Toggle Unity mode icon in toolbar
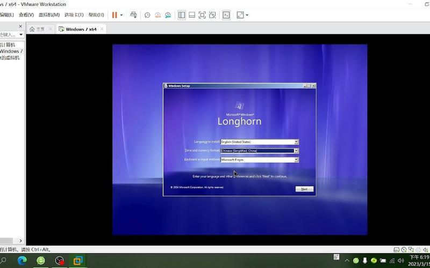This screenshot has width=430, height=268. (212, 15)
